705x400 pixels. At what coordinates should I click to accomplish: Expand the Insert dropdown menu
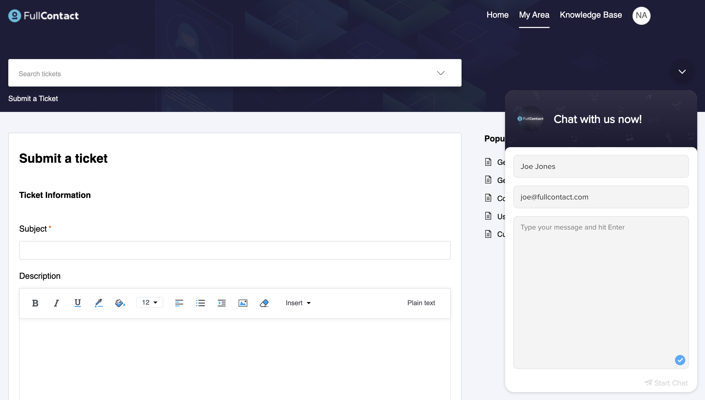tap(298, 303)
